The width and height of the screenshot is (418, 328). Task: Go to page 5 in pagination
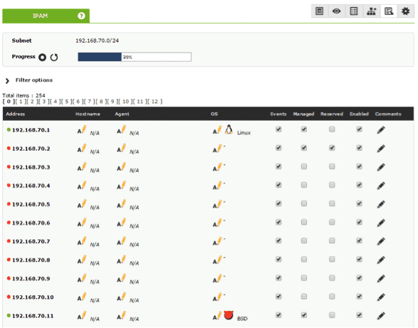point(67,102)
